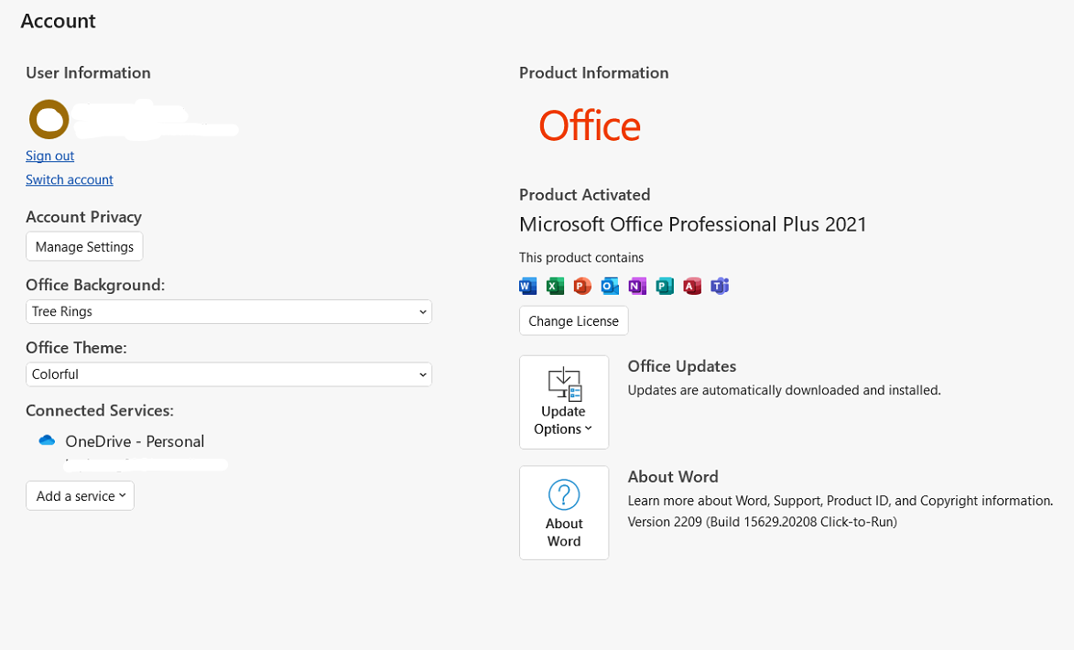Click the Office Background label
Viewport: 1074px width, 650px height.
(95, 285)
